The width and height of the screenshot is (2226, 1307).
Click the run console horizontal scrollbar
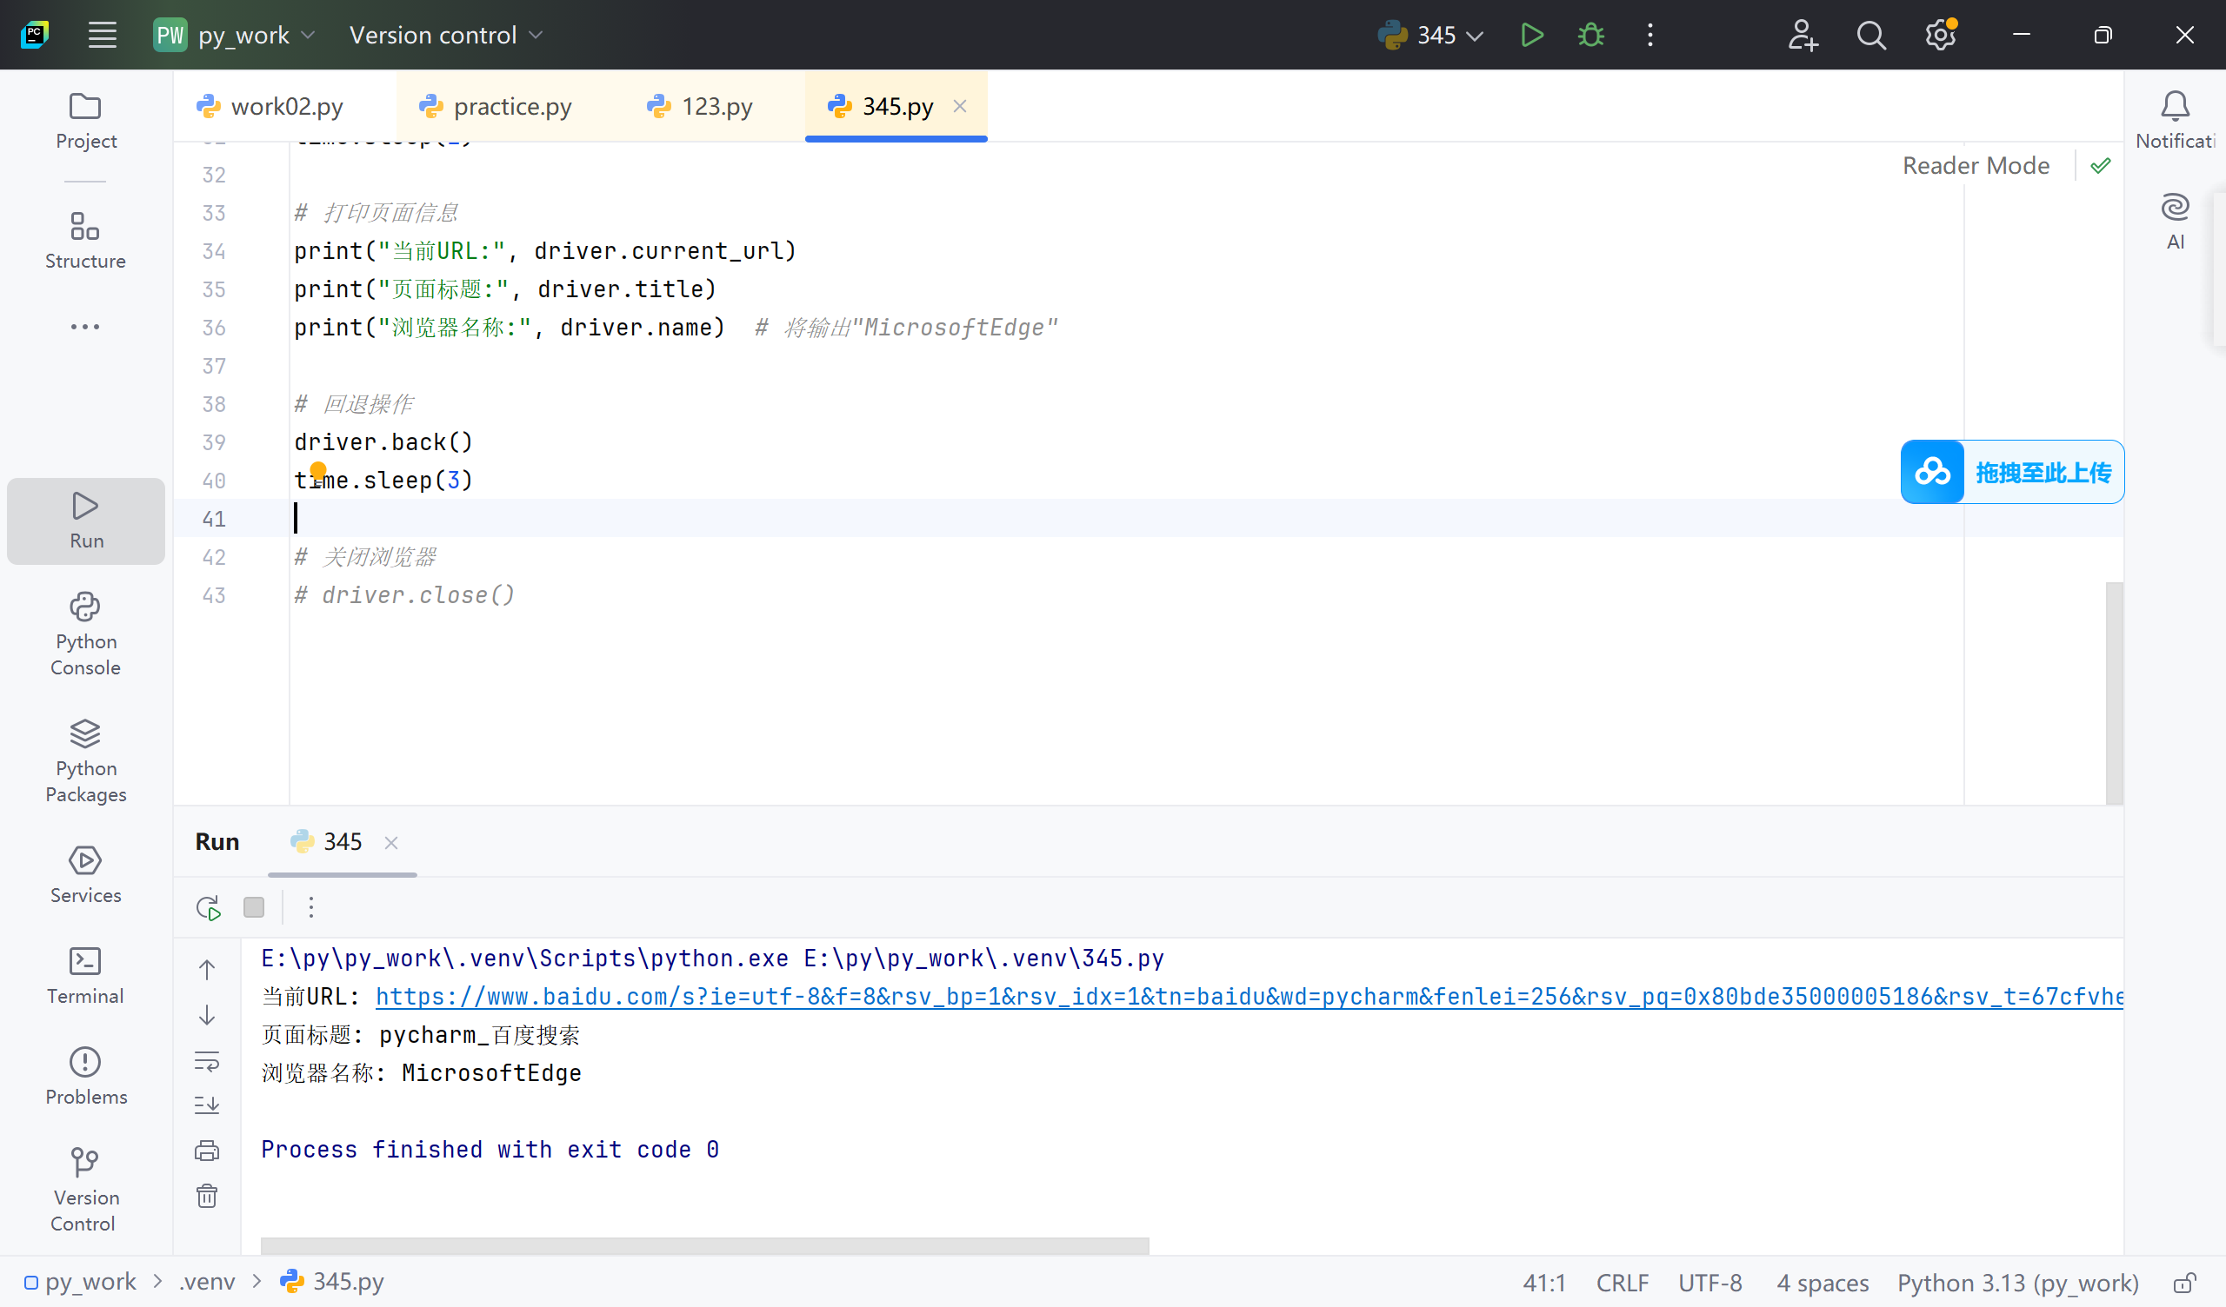pyautogui.click(x=704, y=1245)
